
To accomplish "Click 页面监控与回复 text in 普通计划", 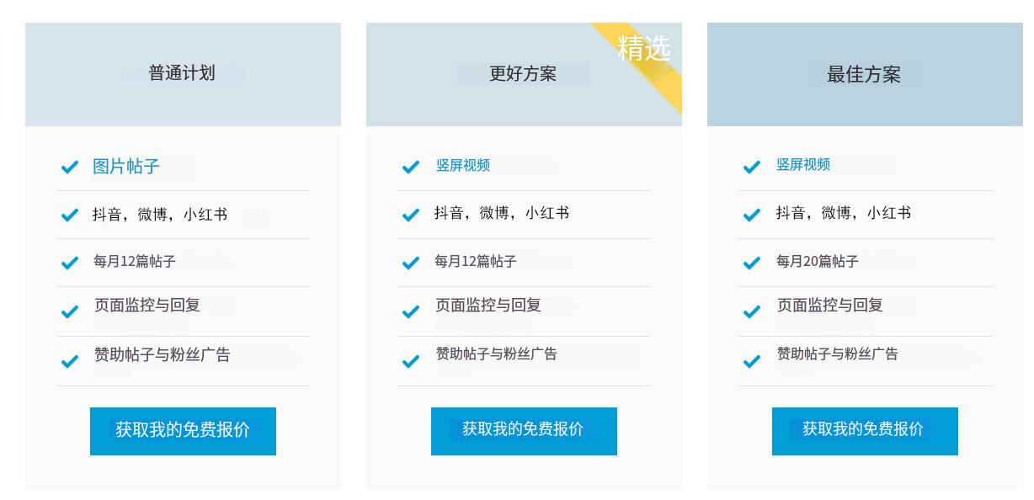I will pyautogui.click(x=147, y=305).
